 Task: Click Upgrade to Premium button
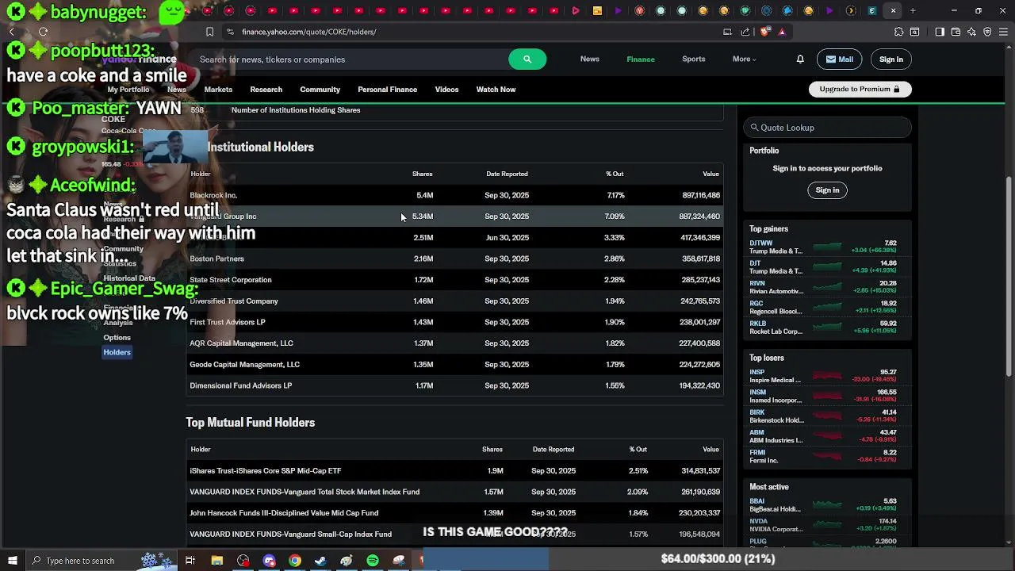860,89
